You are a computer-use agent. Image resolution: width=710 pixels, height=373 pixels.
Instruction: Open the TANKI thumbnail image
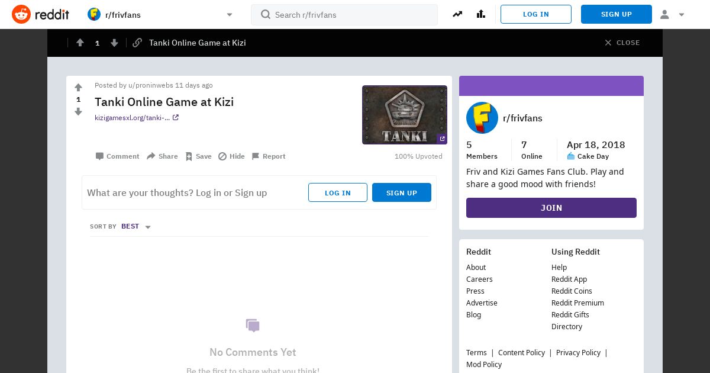click(x=405, y=115)
